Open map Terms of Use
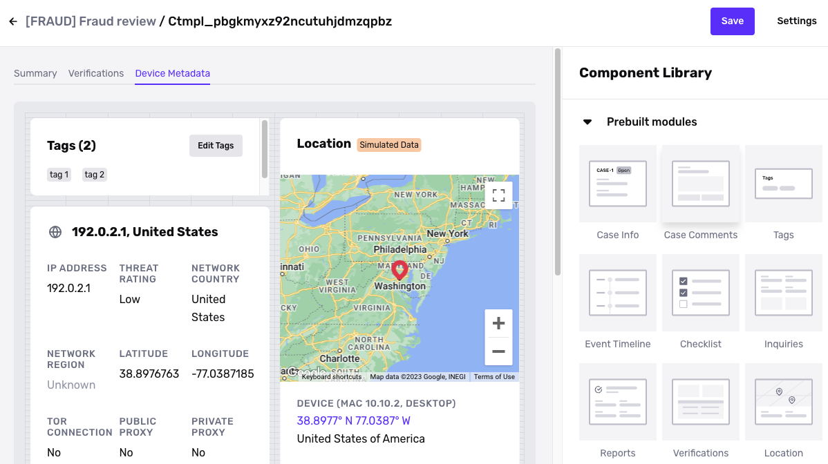This screenshot has height=464, width=828. [x=494, y=376]
